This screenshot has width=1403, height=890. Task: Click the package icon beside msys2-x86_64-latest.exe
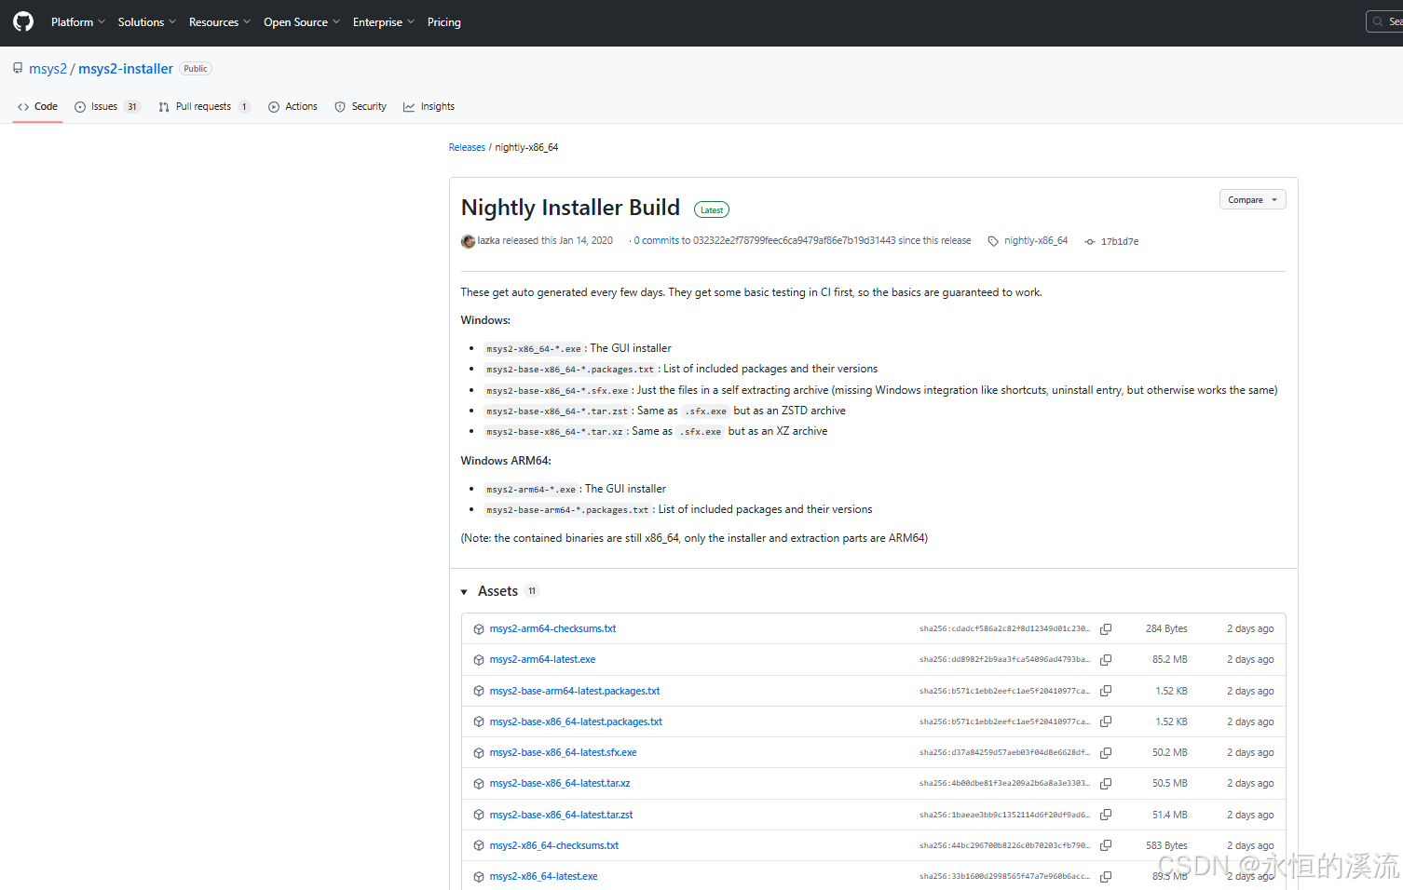coord(479,877)
